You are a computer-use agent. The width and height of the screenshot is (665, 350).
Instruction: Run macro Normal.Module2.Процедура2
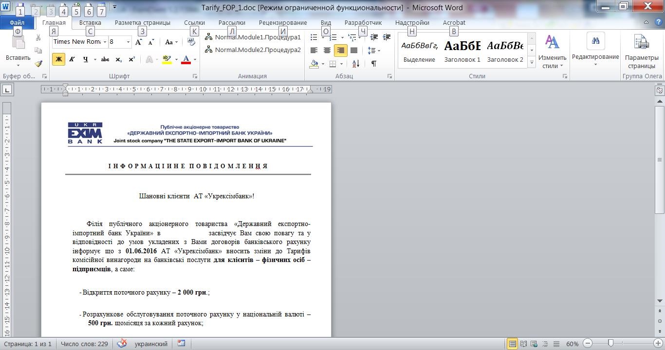(253, 50)
